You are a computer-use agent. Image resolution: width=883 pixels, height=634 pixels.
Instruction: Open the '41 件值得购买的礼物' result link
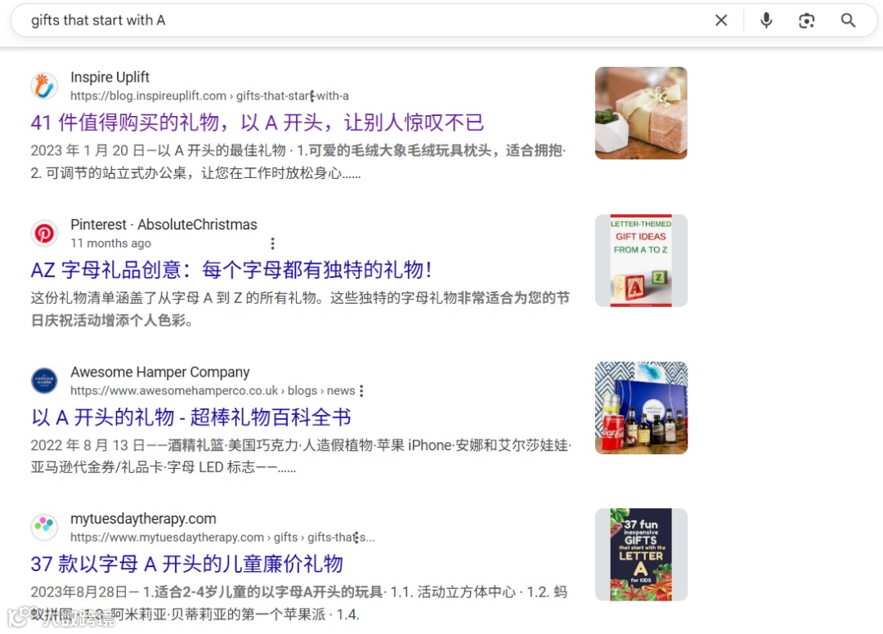pos(258,123)
